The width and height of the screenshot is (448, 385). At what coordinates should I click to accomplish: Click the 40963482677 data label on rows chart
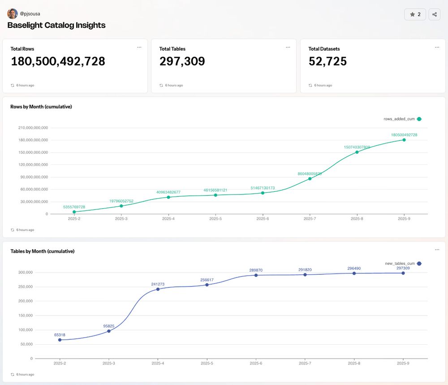168,192
